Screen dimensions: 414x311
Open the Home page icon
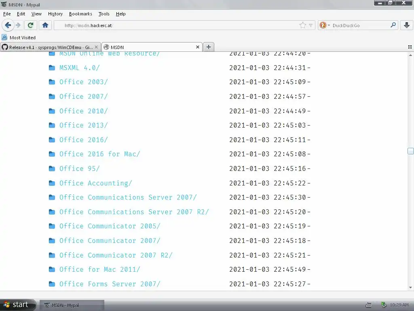pyautogui.click(x=45, y=26)
